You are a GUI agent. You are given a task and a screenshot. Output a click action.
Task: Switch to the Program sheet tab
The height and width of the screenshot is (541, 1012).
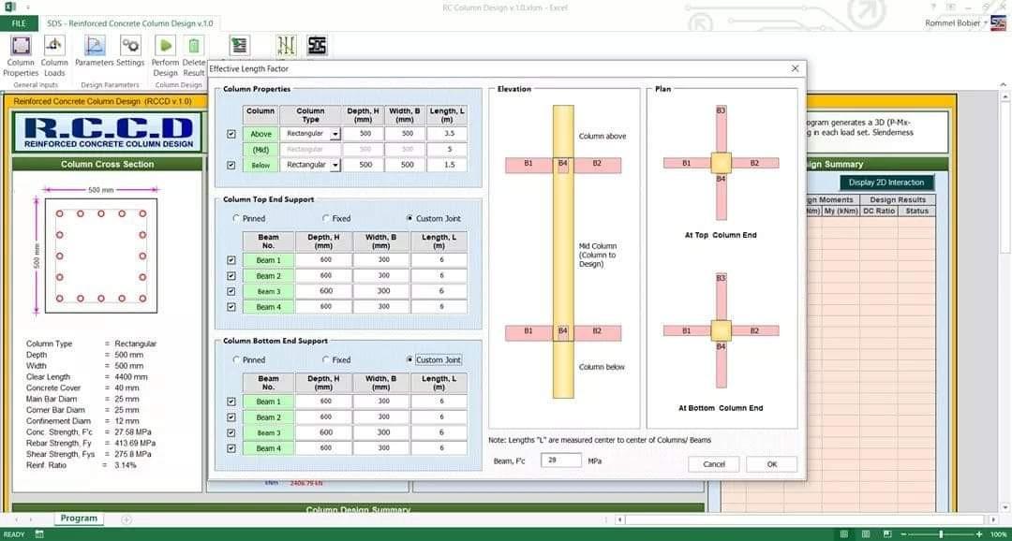tap(79, 518)
